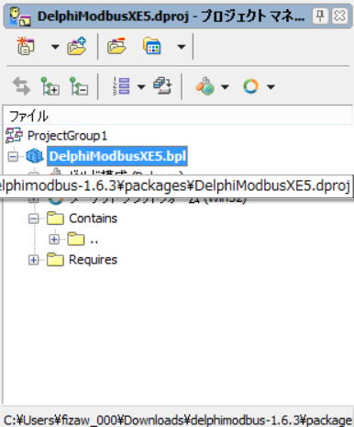Click the ファイル column header
The width and height of the screenshot is (354, 427).
[x=178, y=117]
